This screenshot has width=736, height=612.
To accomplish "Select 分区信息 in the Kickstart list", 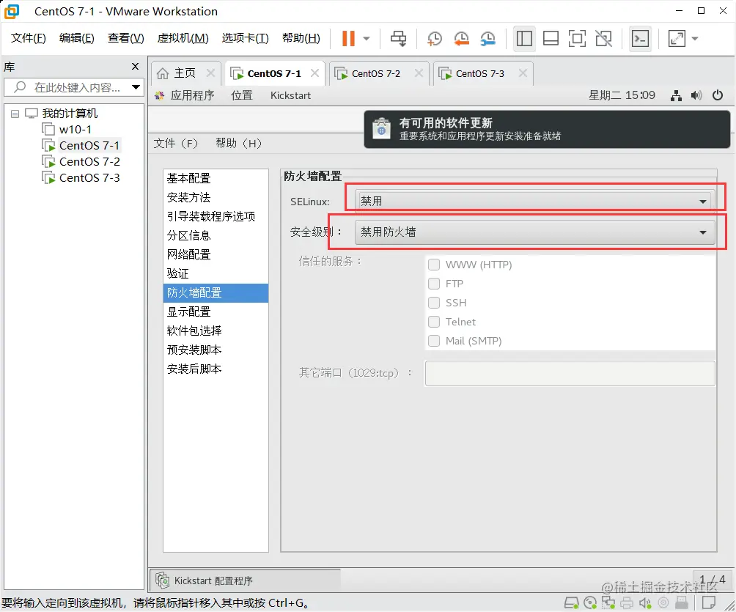I will click(216, 235).
